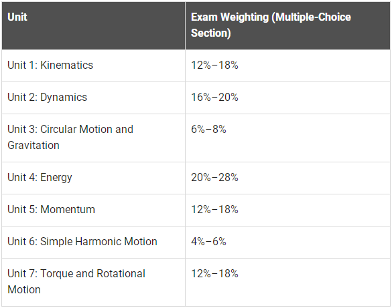Select the 6%–8% weighting value
Image resolution: width=392 pixels, height=308 pixels.
pos(208,130)
